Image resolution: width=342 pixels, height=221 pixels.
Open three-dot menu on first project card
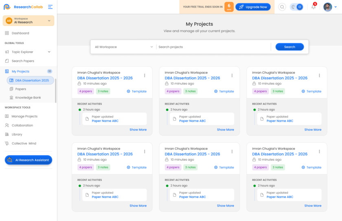[145, 75]
